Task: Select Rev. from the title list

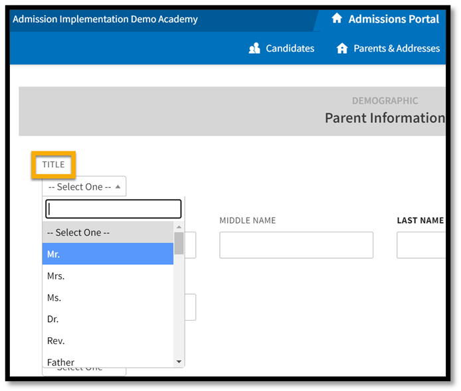Action: point(108,341)
